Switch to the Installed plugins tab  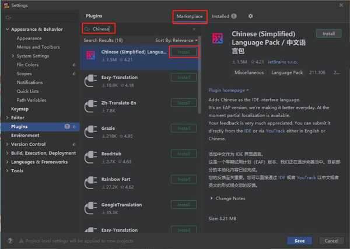pos(223,16)
